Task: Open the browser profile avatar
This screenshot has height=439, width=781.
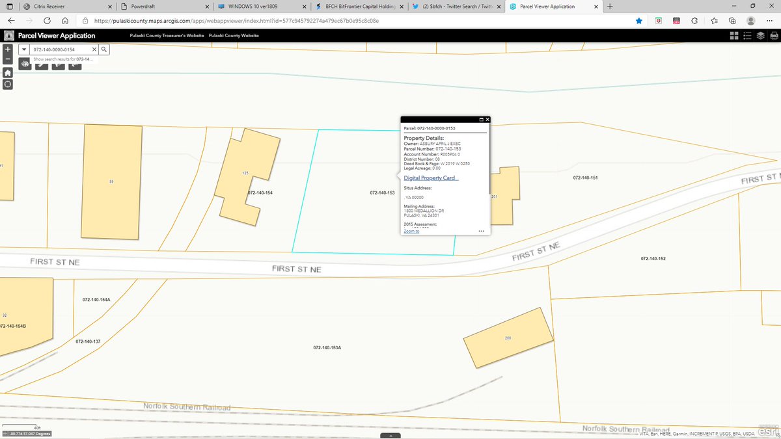Action: coord(751,20)
